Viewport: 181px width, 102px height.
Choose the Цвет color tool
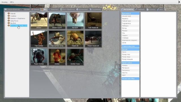(130, 75)
